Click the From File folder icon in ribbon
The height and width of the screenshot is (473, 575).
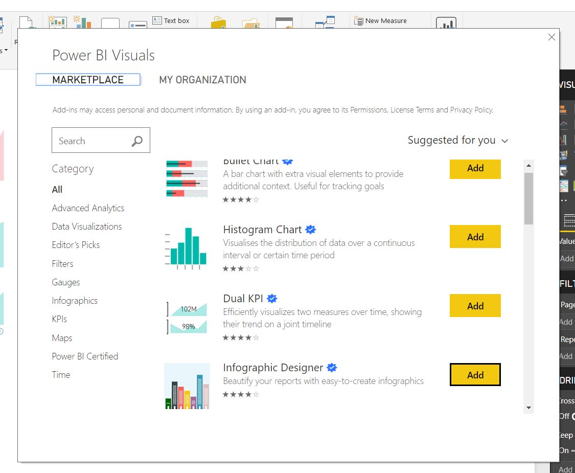coord(251,22)
